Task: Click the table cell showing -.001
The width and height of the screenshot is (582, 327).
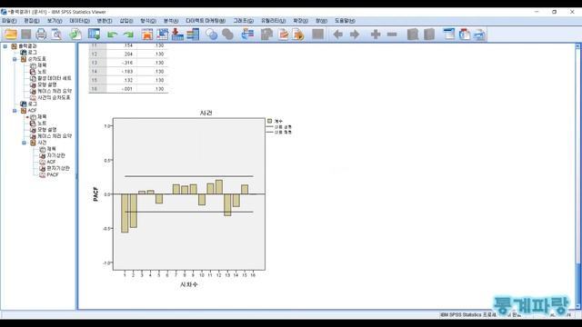Action: click(122, 89)
